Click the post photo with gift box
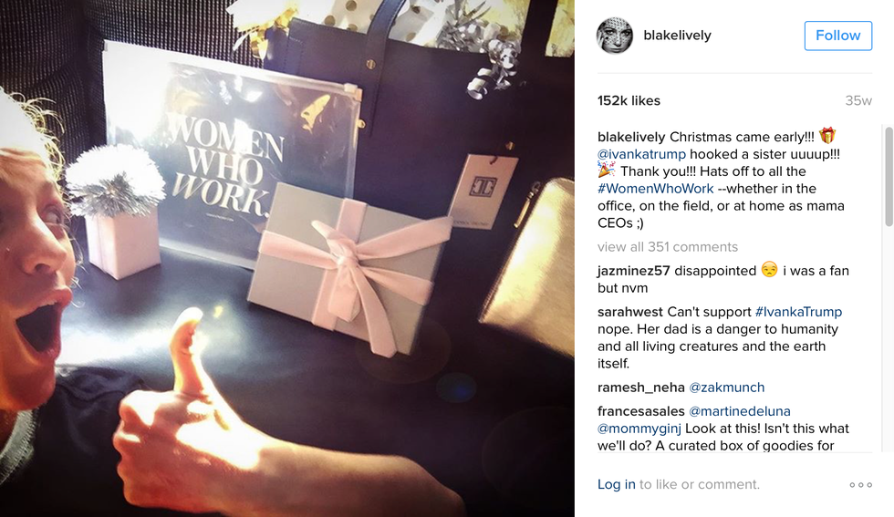Screen dimensions: 894x517 [x=287, y=258]
